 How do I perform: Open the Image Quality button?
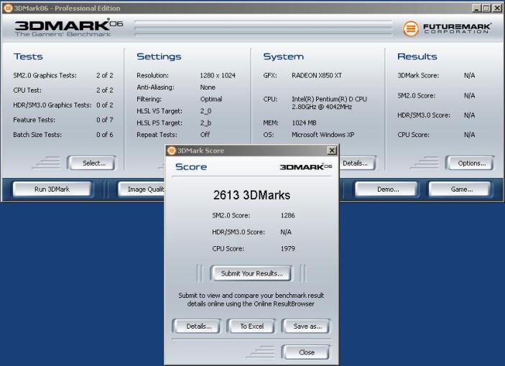(x=142, y=189)
